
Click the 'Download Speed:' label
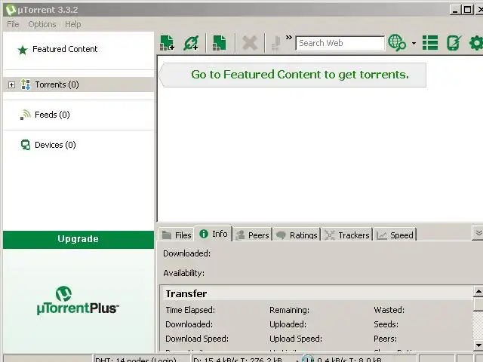tap(197, 339)
